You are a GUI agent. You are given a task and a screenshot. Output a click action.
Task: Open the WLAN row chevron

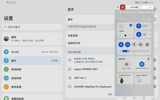[x=59, y=52]
